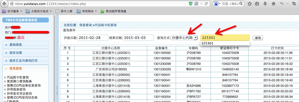Click vehicle code 浙A2H386
Viewport: 299px width, 102px height.
[x=194, y=86]
